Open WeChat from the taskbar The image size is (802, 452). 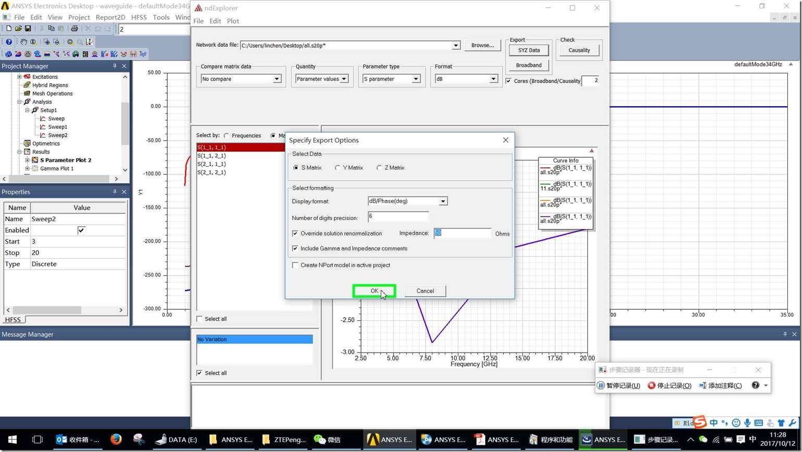tap(327, 440)
